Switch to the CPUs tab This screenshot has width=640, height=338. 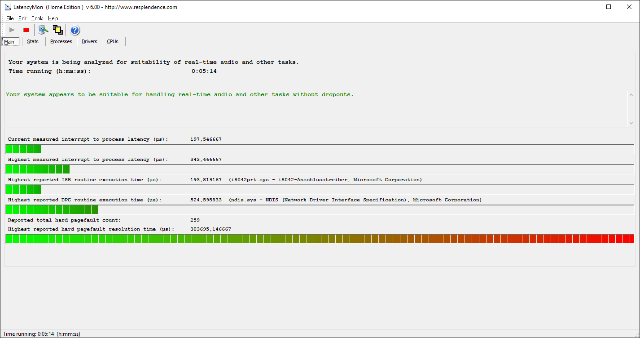(113, 41)
